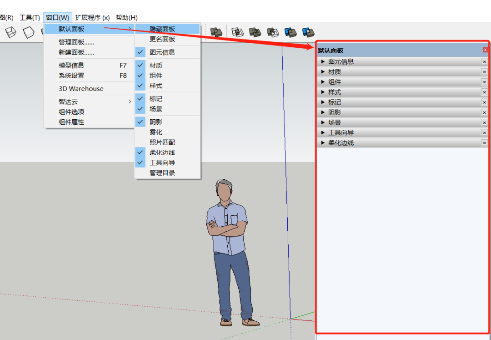Close the 工具向导 panel row
The height and width of the screenshot is (340, 491).
485,132
